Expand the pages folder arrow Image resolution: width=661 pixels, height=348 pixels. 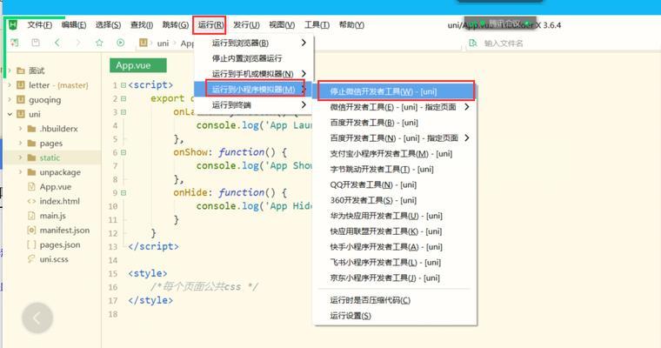click(x=20, y=143)
